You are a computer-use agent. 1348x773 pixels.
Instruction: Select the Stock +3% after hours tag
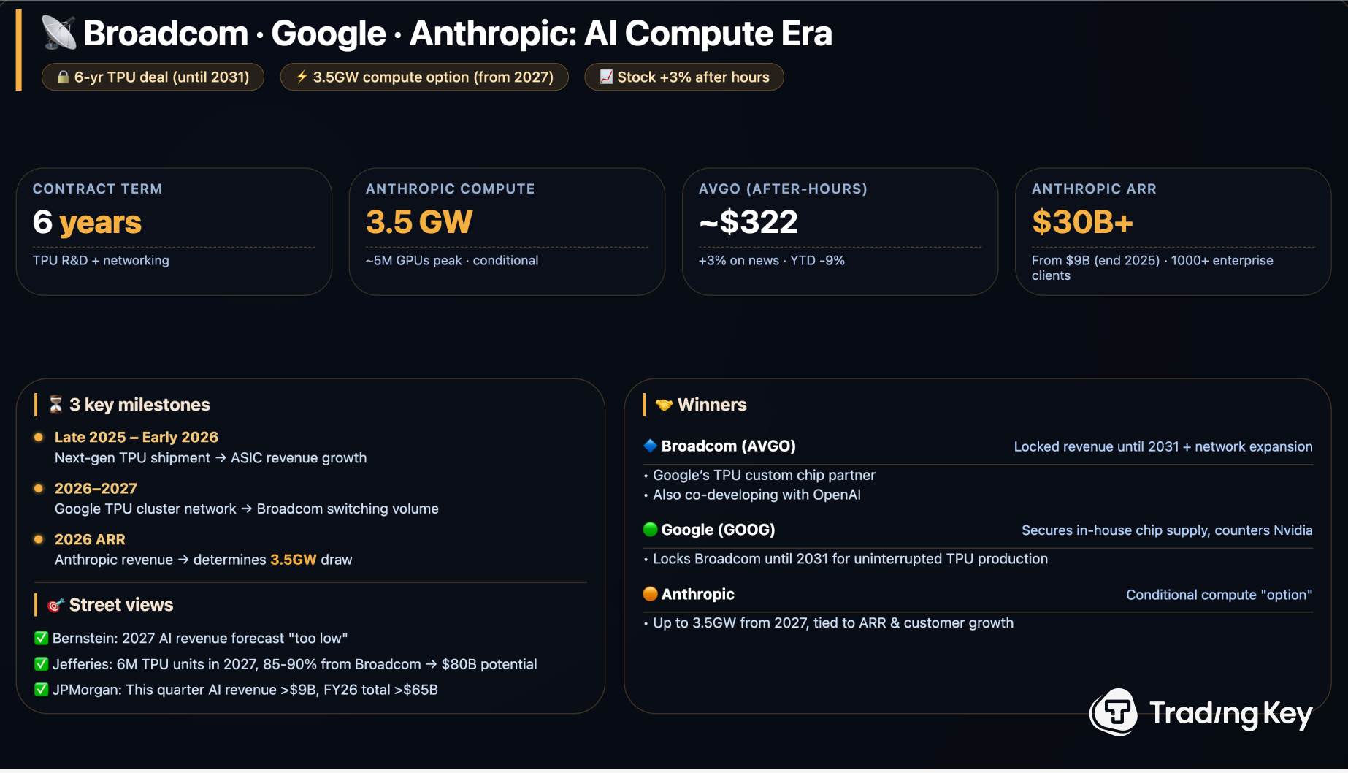pyautogui.click(x=684, y=77)
